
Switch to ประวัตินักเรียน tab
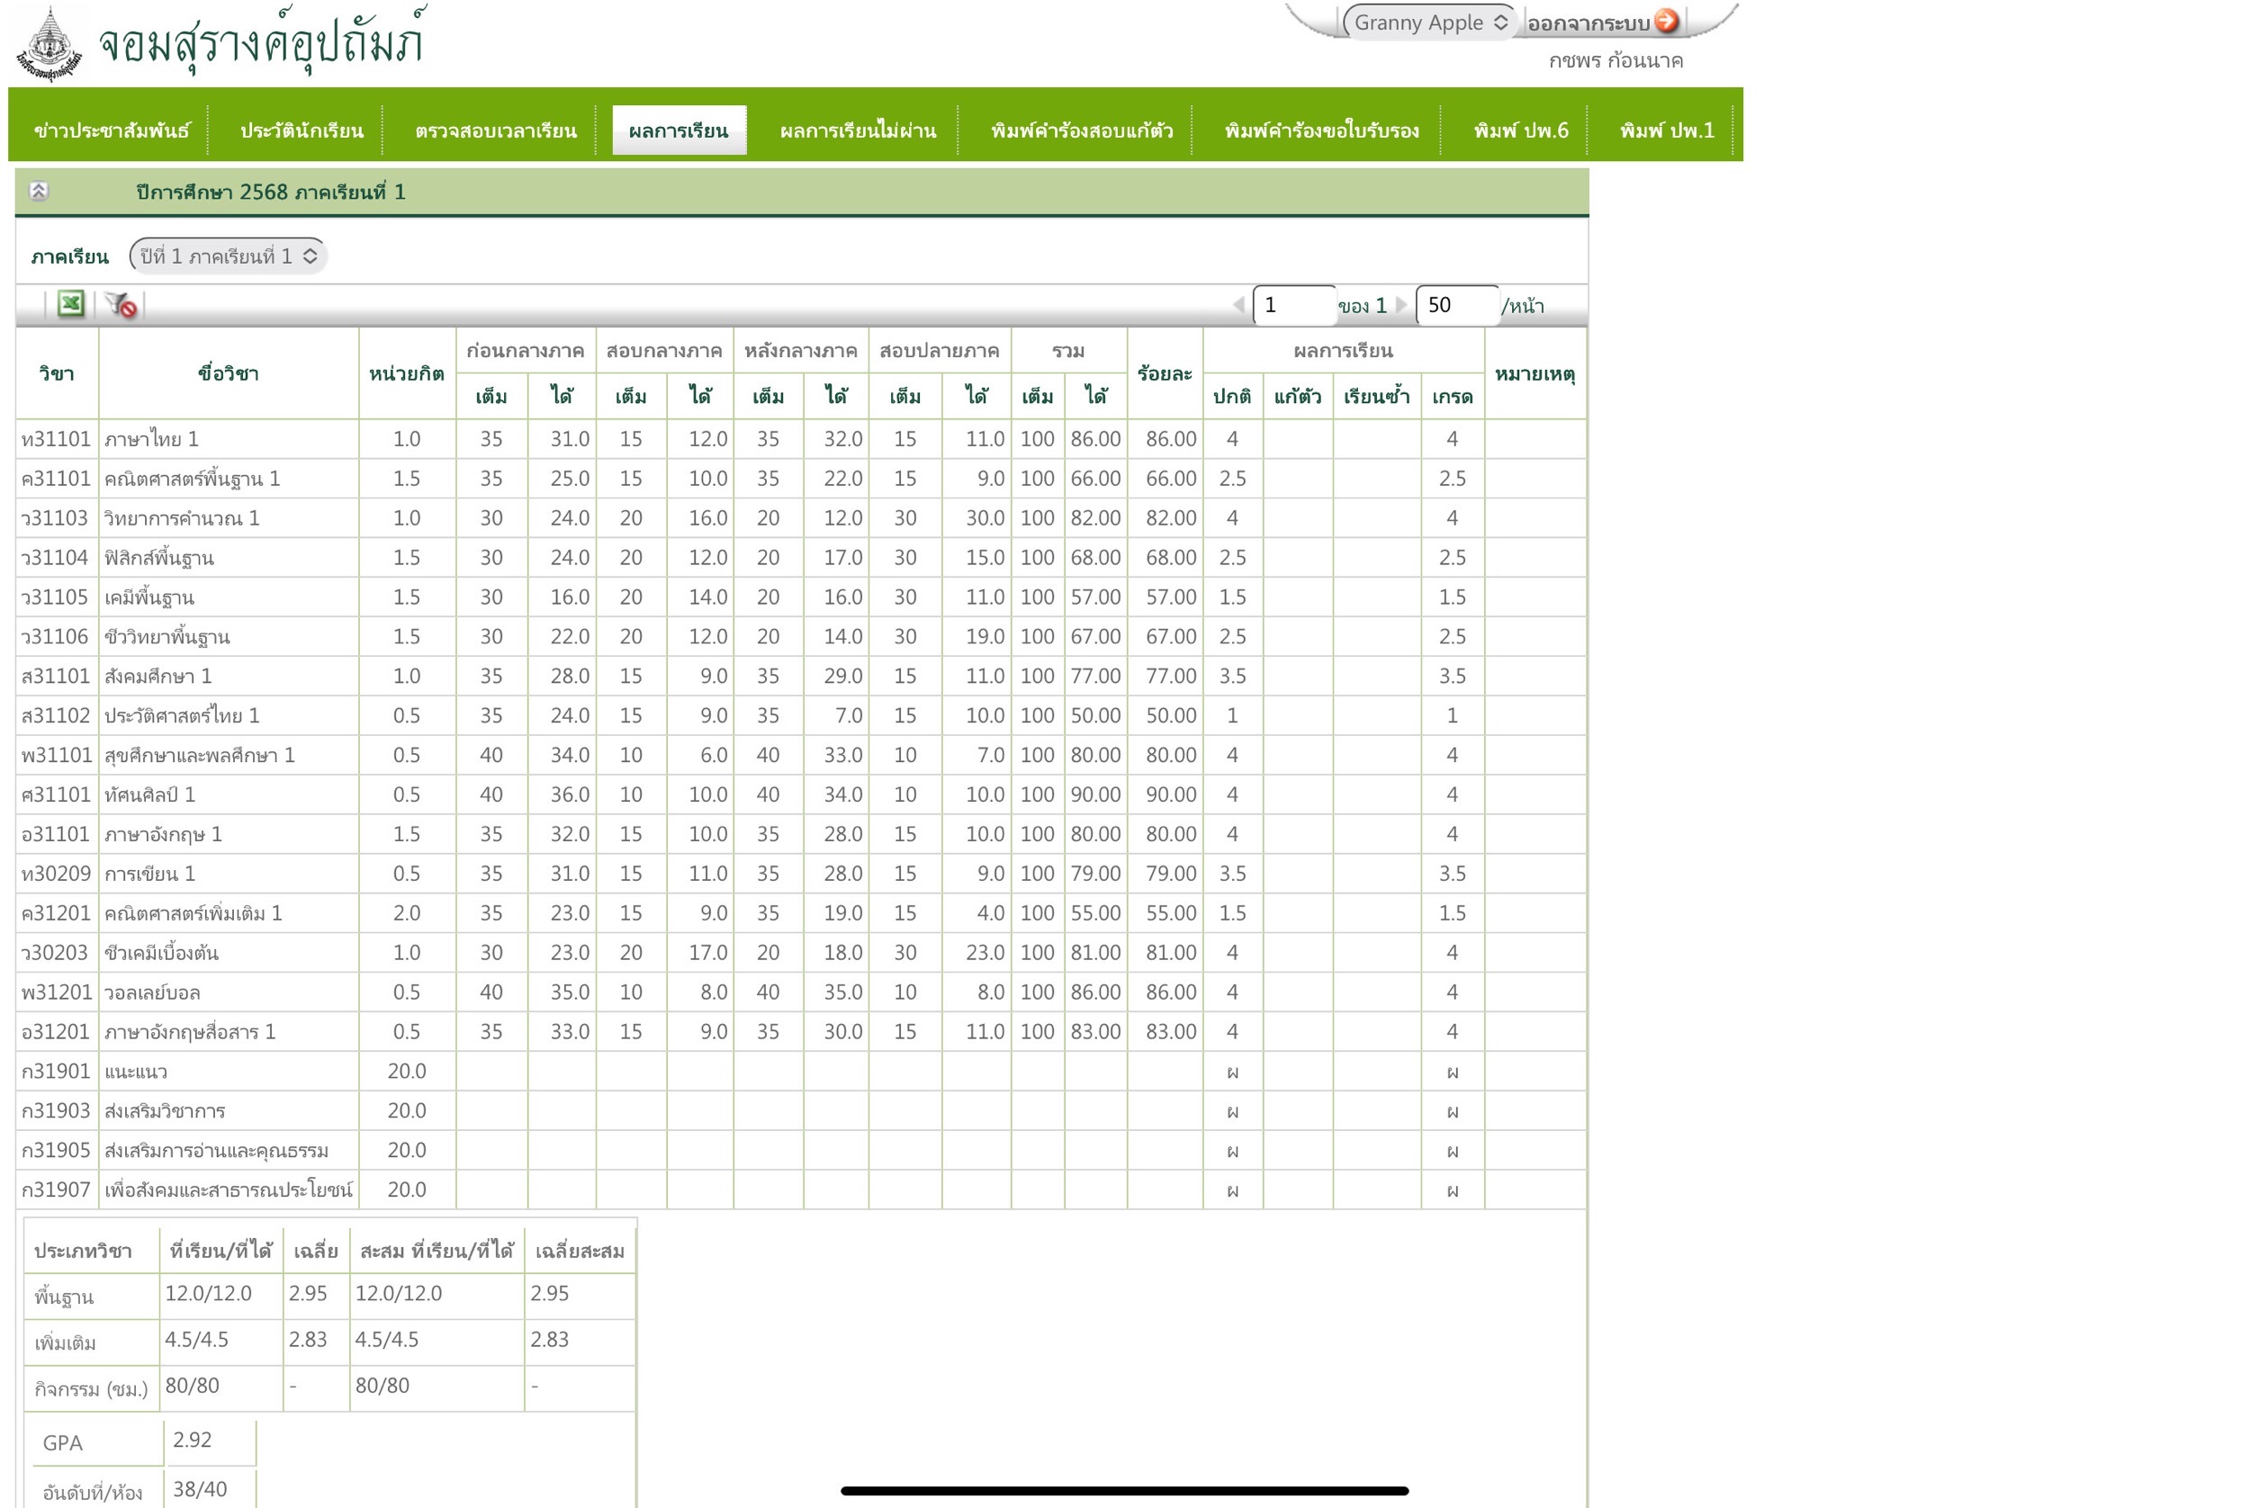(301, 130)
